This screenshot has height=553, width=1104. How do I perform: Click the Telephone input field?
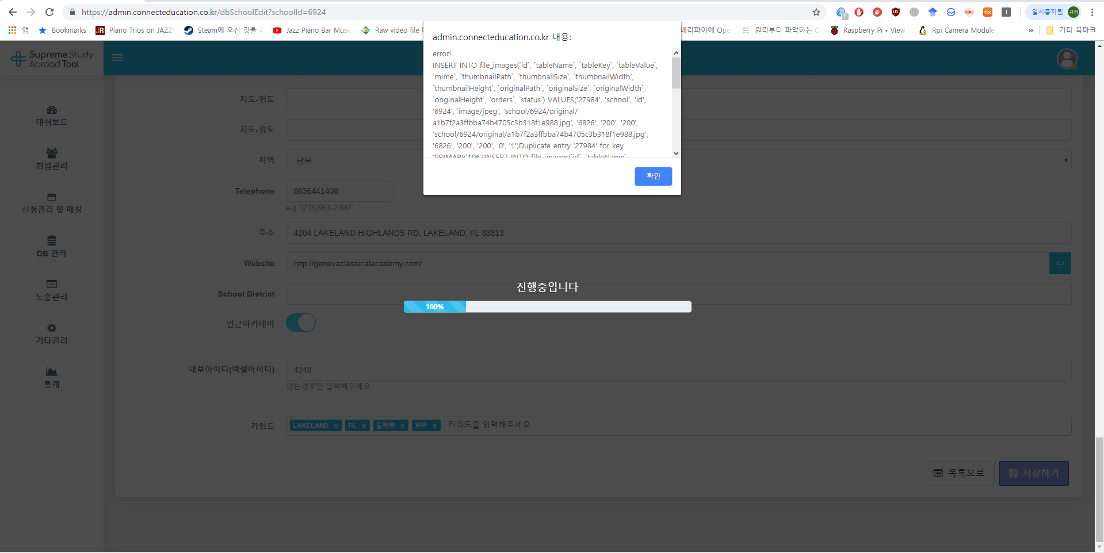click(x=339, y=191)
